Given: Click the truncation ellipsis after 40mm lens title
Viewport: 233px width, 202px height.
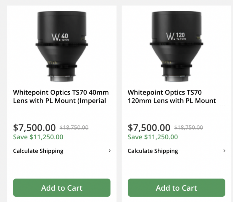Looking at the screenshot, I should (x=108, y=106).
